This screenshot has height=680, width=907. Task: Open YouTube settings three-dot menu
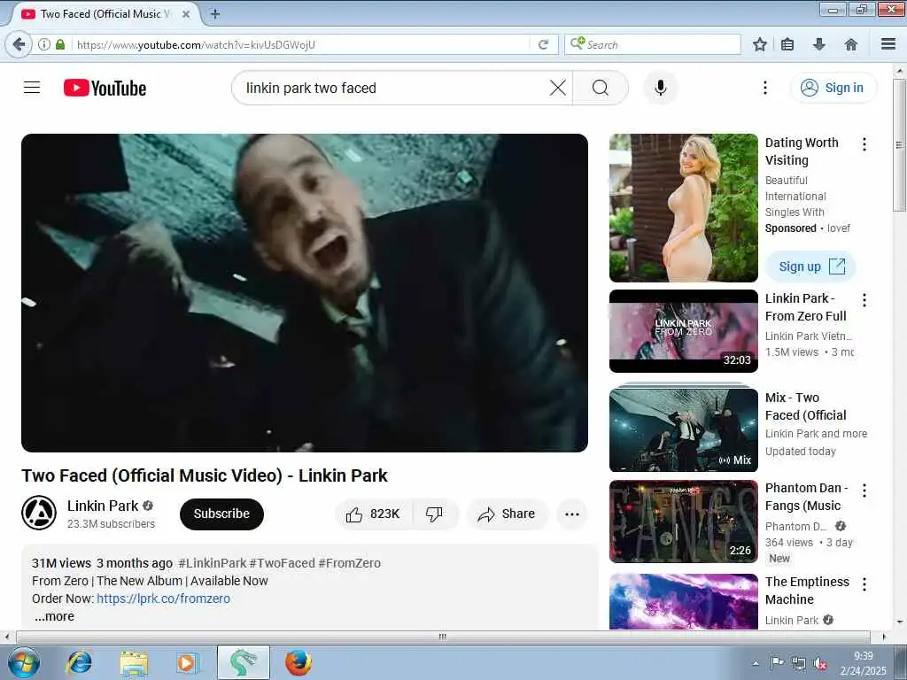764,88
